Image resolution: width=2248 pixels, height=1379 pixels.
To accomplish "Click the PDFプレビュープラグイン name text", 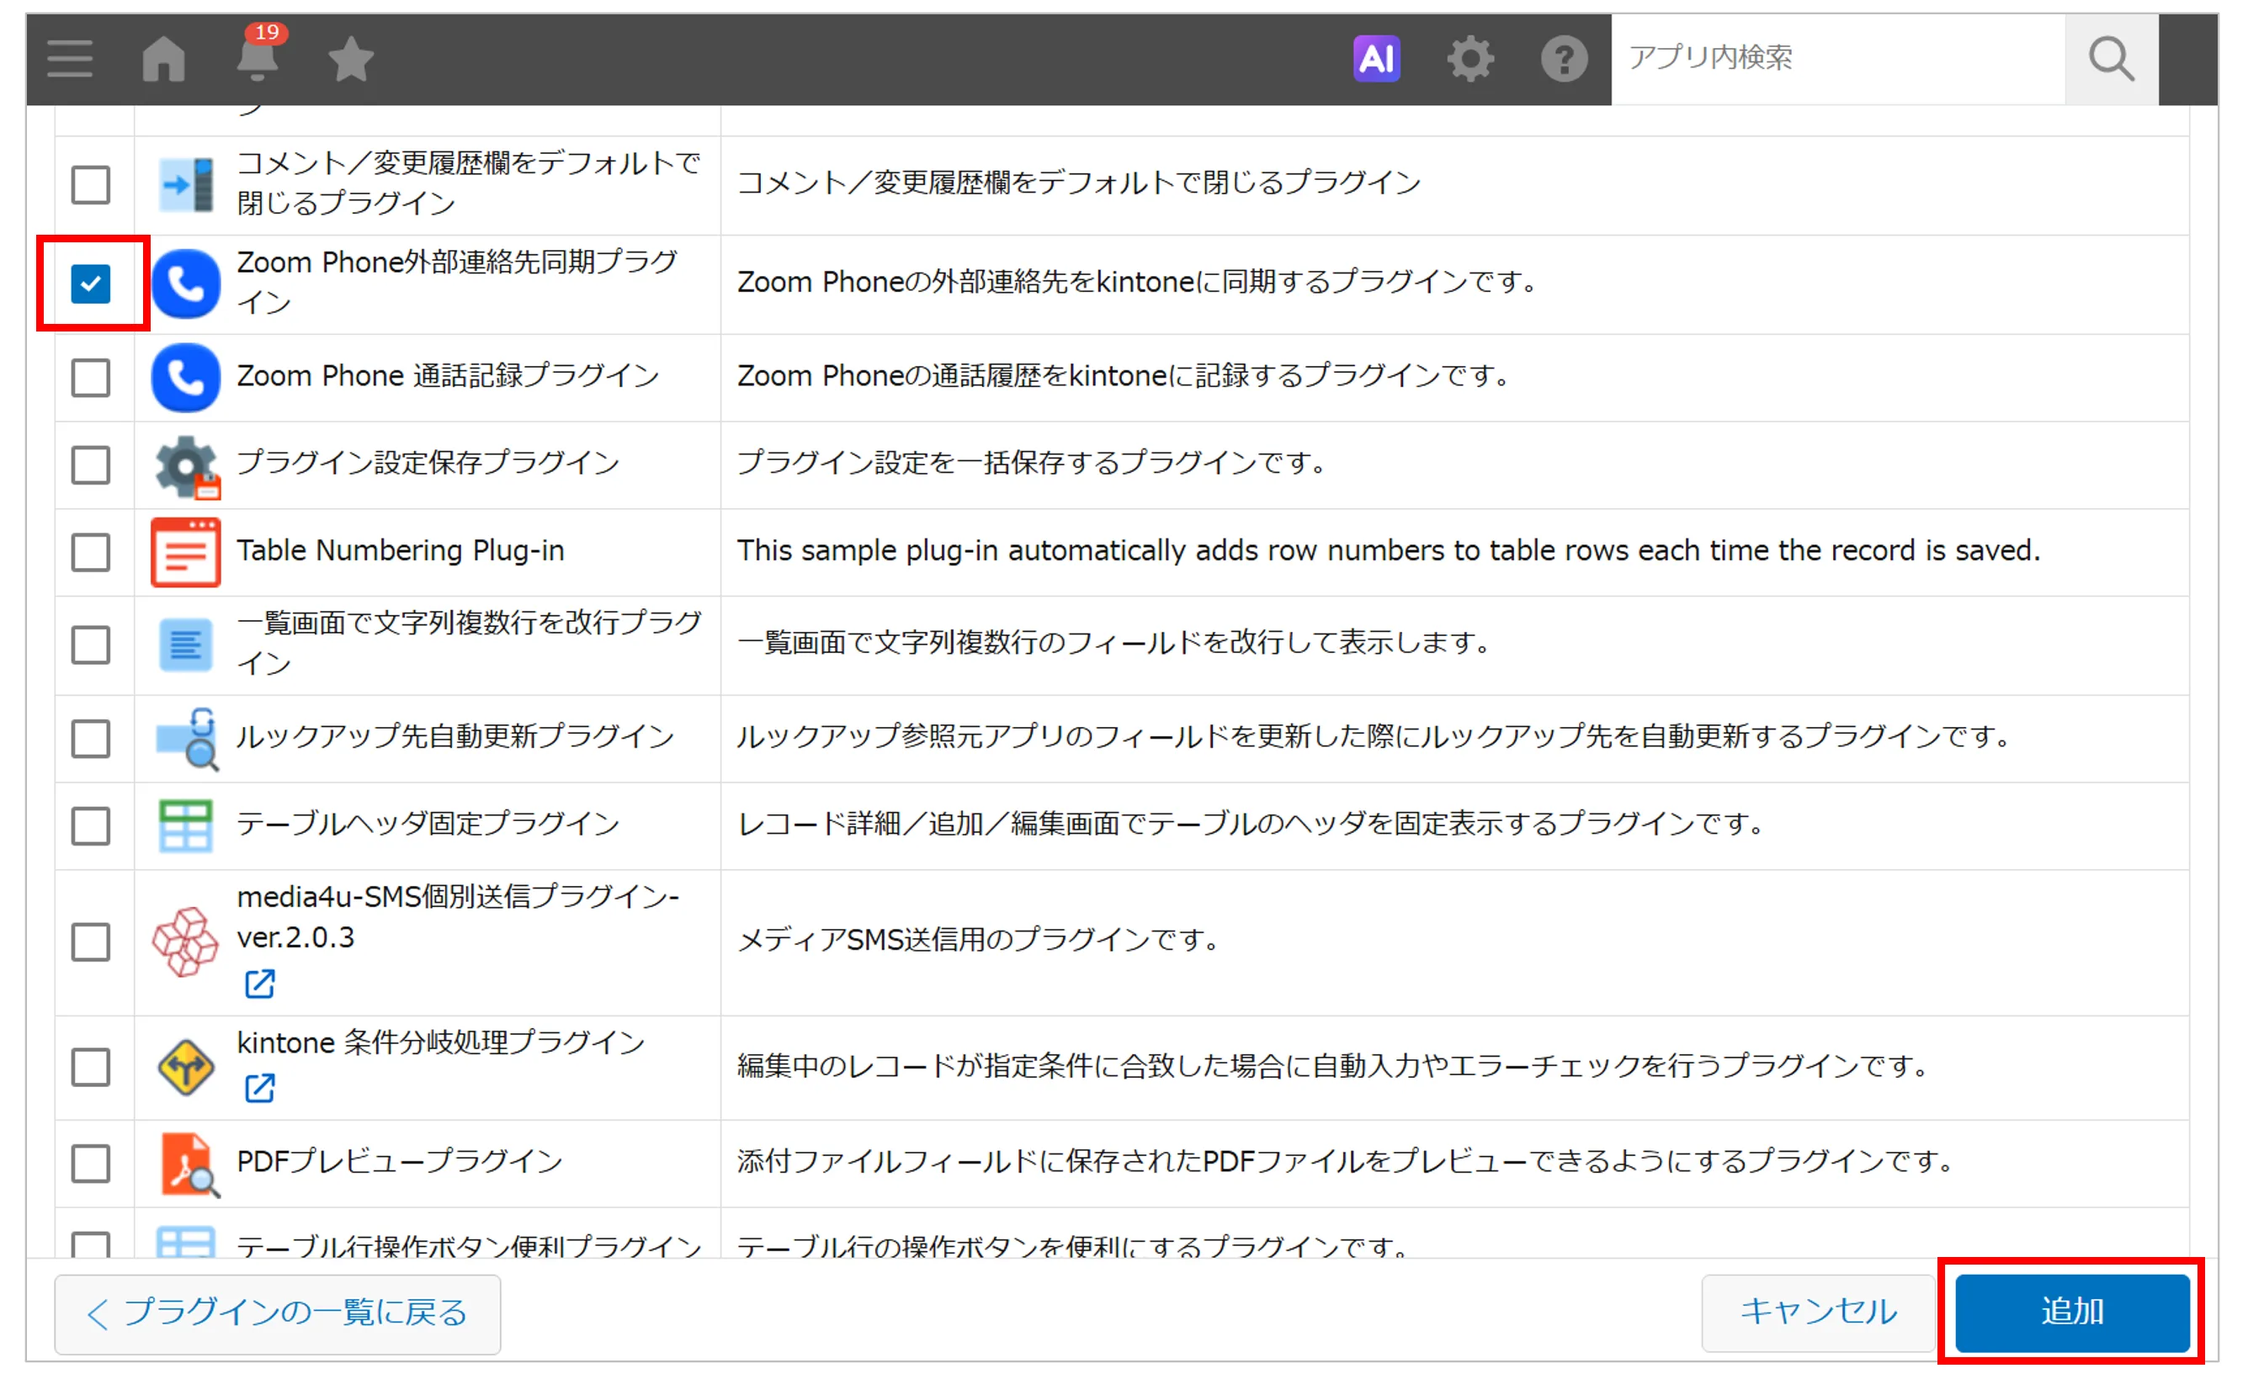I will coord(401,1161).
